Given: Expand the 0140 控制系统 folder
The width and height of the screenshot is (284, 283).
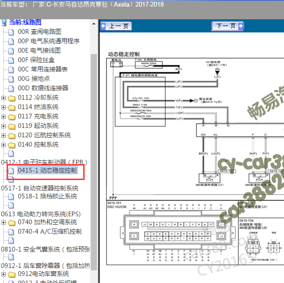Looking at the screenshot, I should click(3, 145).
